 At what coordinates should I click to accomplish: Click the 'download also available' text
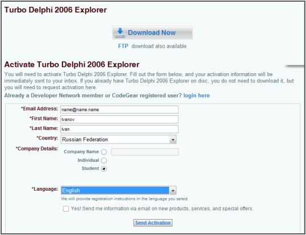(x=159, y=46)
